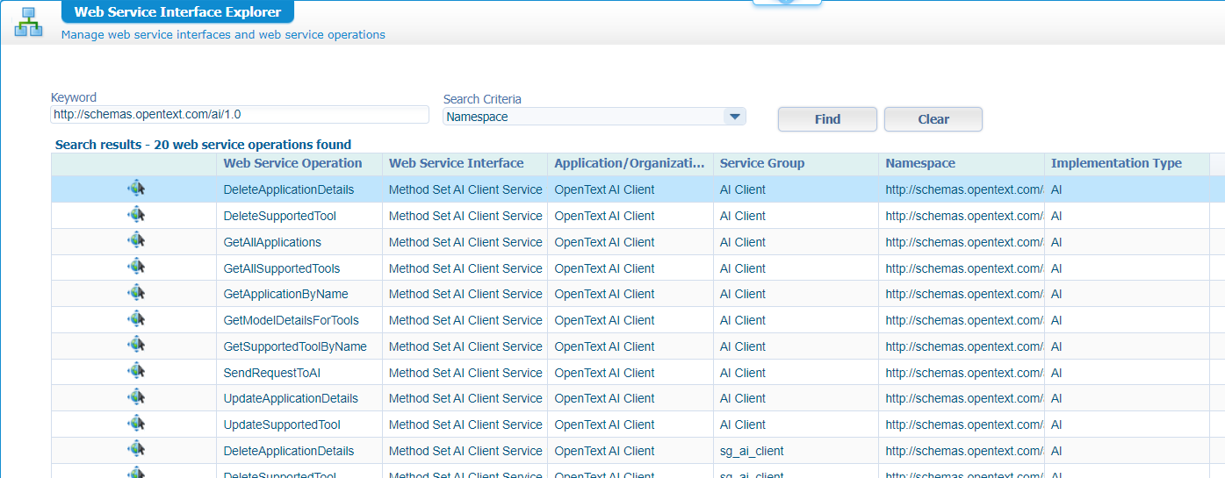Click the Web Service Interface Explorer network icon
The height and width of the screenshot is (478, 1225).
28,22
